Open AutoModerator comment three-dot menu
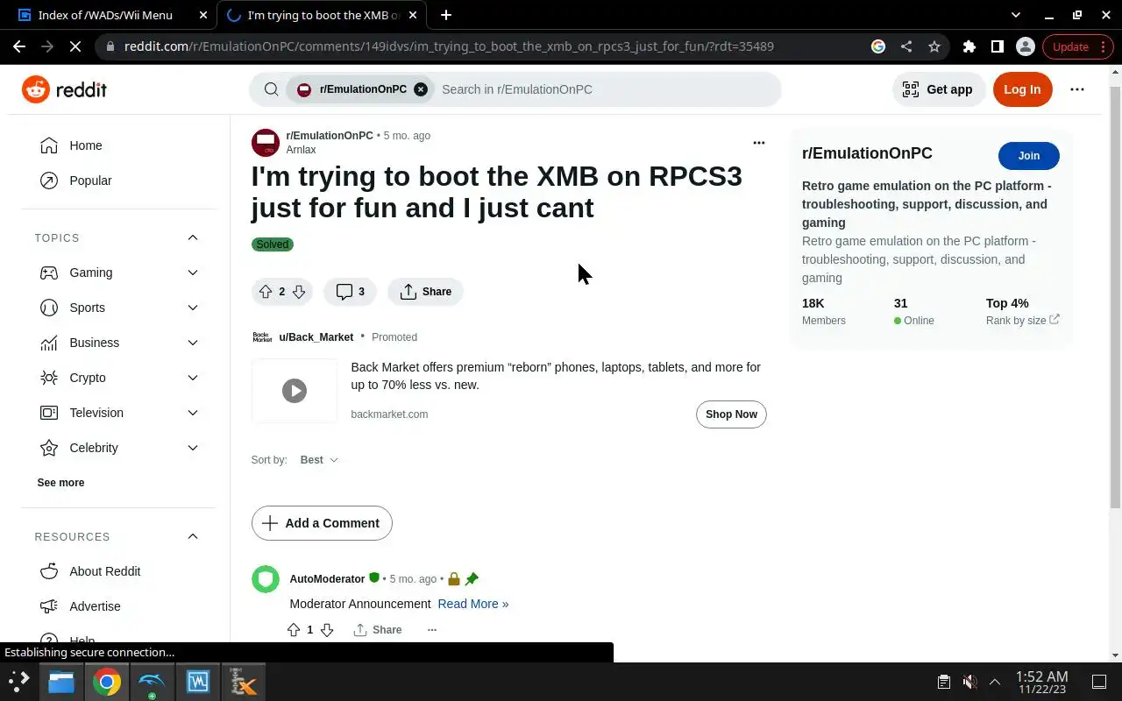The image size is (1122, 701). tap(431, 630)
